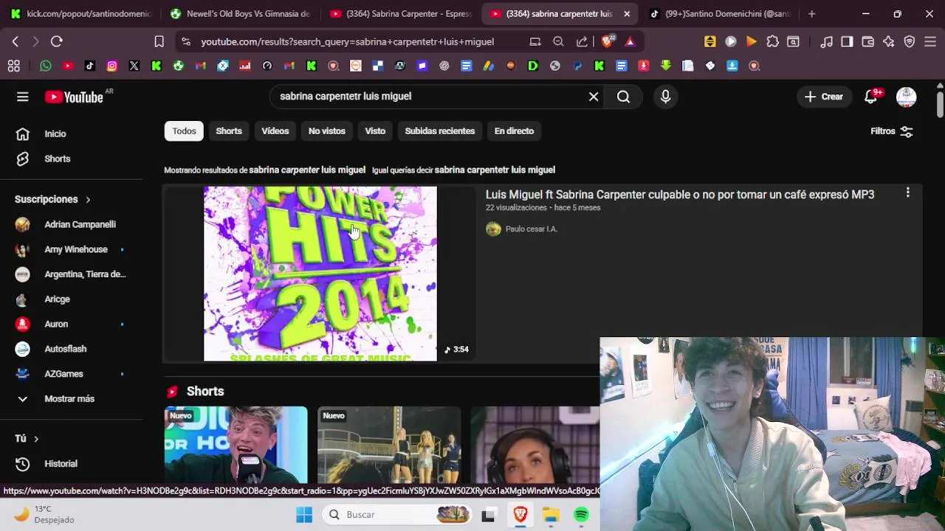Open the second short showing stage performers

pos(389,445)
